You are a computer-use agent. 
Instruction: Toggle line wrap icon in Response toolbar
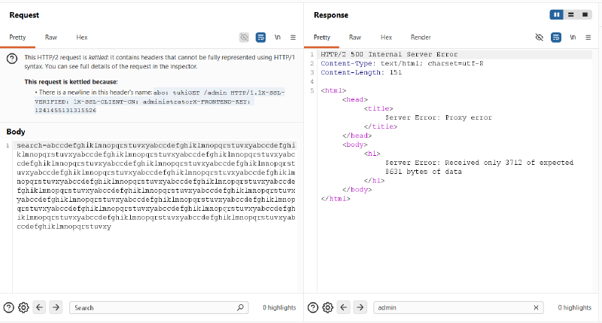coord(556,37)
